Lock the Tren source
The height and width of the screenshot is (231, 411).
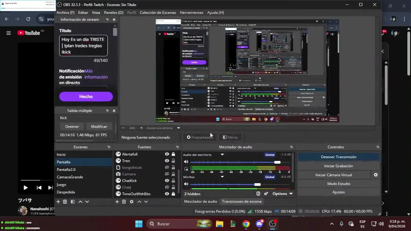[x=173, y=161]
